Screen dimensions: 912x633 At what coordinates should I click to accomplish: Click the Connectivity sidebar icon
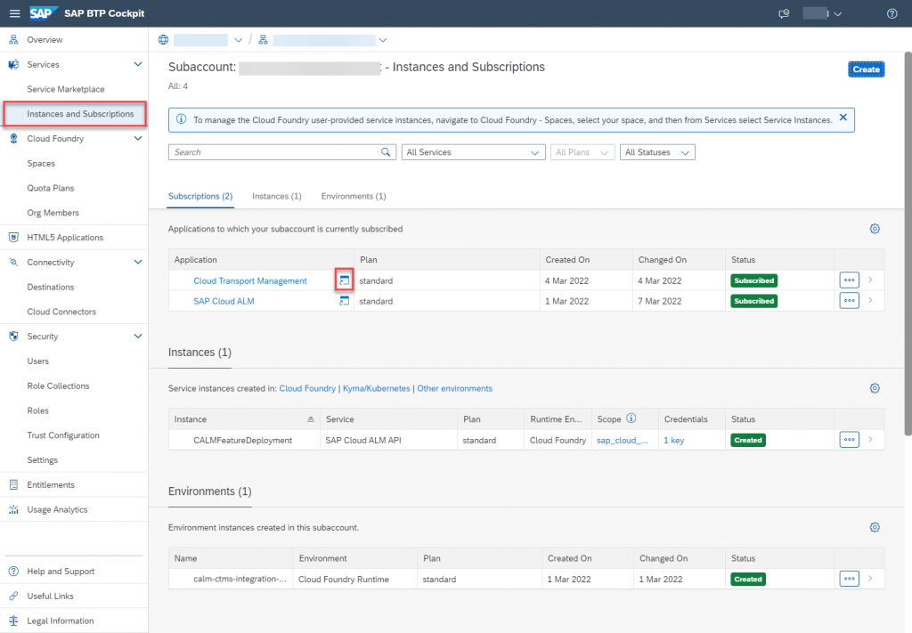point(13,262)
